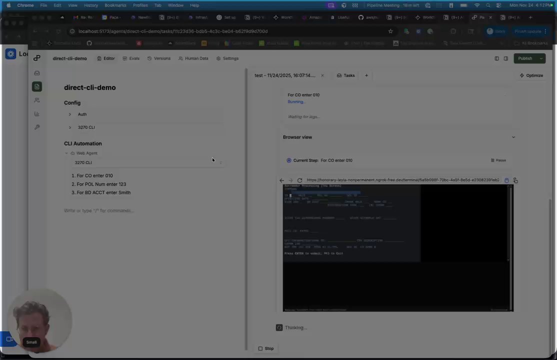
Task: Switch to the Evals tab
Action: click(x=131, y=58)
